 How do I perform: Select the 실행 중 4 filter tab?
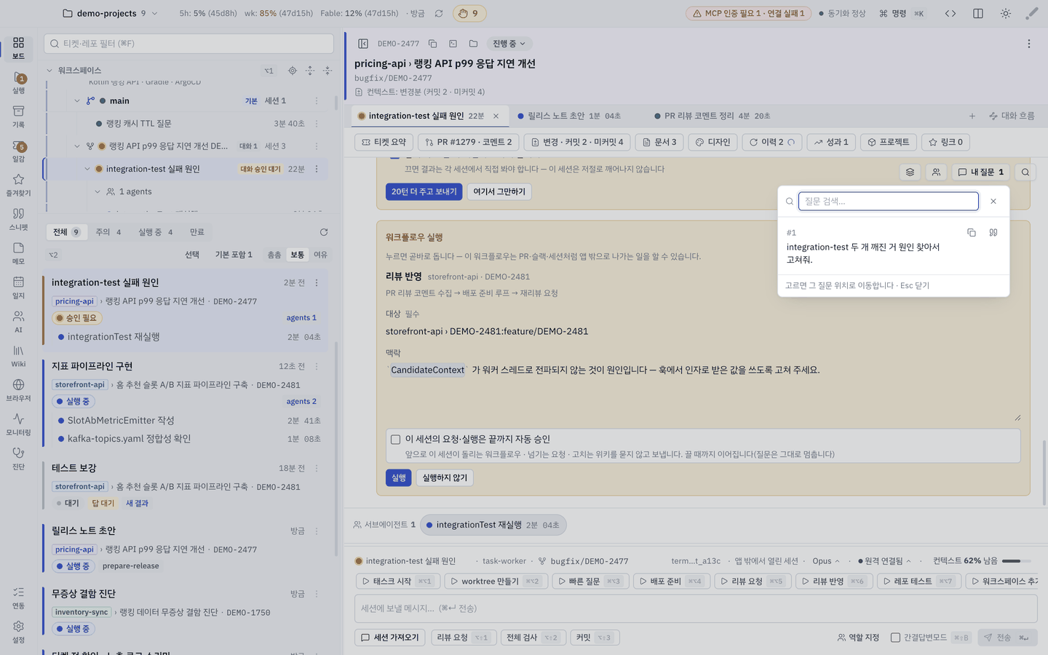click(156, 232)
